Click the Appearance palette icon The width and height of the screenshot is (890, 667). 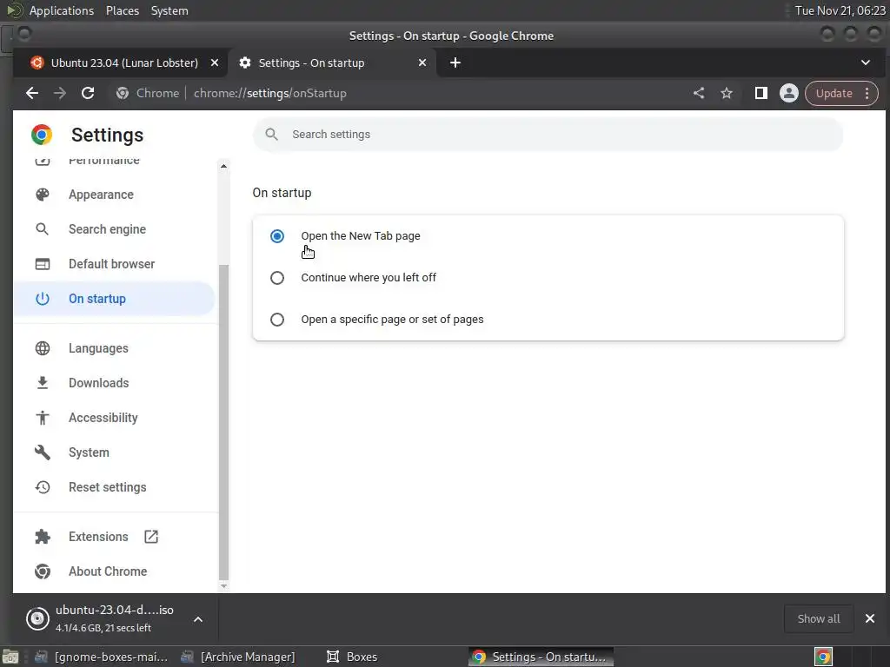coord(43,195)
